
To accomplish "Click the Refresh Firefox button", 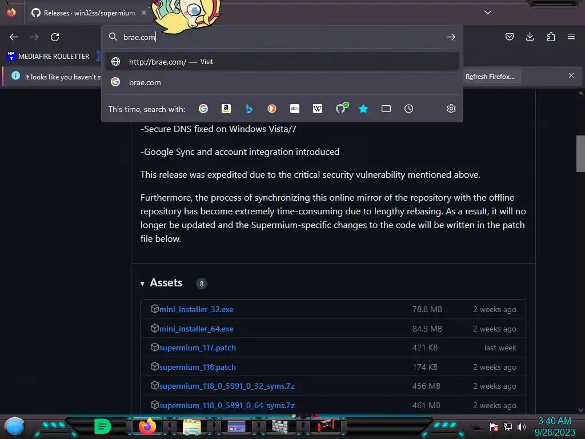I will point(490,77).
